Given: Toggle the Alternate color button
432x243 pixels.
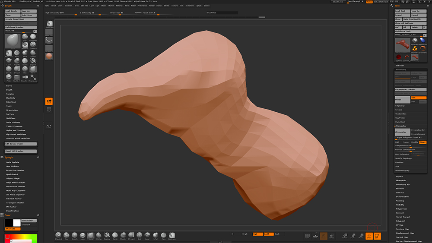Looking at the screenshot, I should tap(13, 229).
